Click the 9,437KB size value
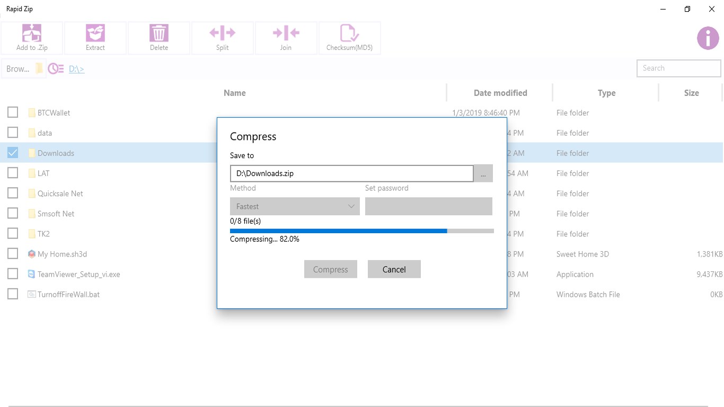The image size is (724, 407). pyautogui.click(x=710, y=275)
